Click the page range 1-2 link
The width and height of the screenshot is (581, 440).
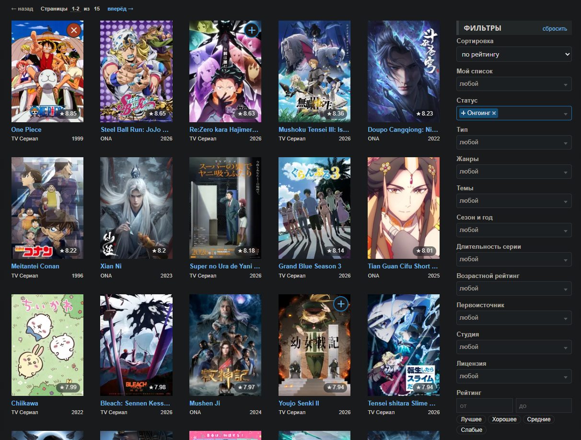coord(76,9)
